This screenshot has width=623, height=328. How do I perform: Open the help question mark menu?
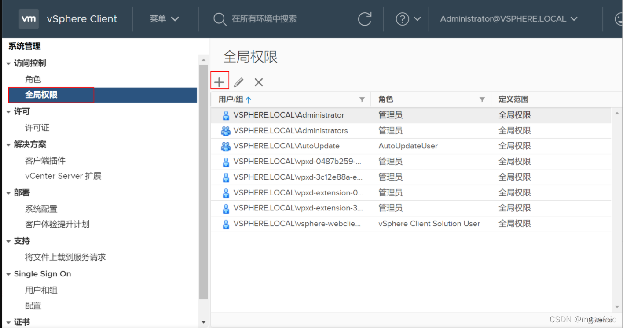(408, 19)
